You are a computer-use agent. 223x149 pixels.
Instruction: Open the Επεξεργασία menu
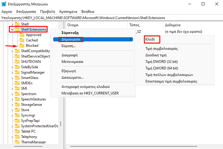point(26,12)
